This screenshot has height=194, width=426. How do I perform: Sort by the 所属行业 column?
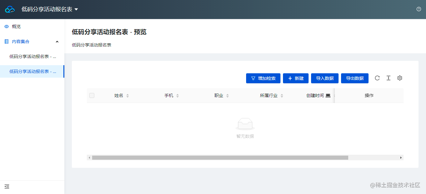tap(282, 96)
